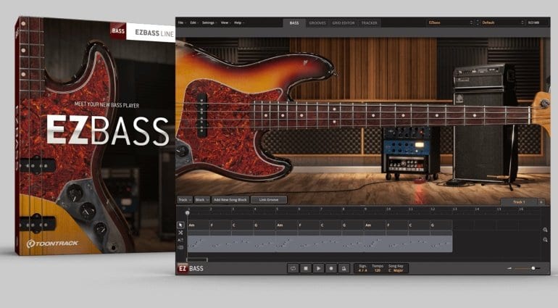Image resolution: width=558 pixels, height=308 pixels.
Task: Click the horizontal scrollbar under the song track
Action: [x=197, y=260]
